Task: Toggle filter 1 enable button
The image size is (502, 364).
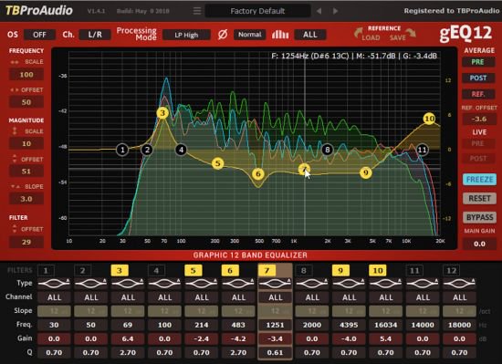Action: (x=46, y=271)
